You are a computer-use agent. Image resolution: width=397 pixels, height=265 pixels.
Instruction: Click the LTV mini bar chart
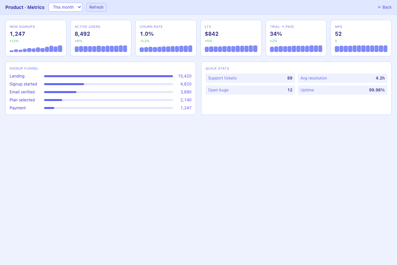231,49
